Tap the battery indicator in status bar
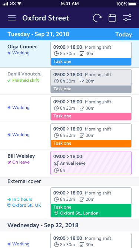 tap(133, 4)
